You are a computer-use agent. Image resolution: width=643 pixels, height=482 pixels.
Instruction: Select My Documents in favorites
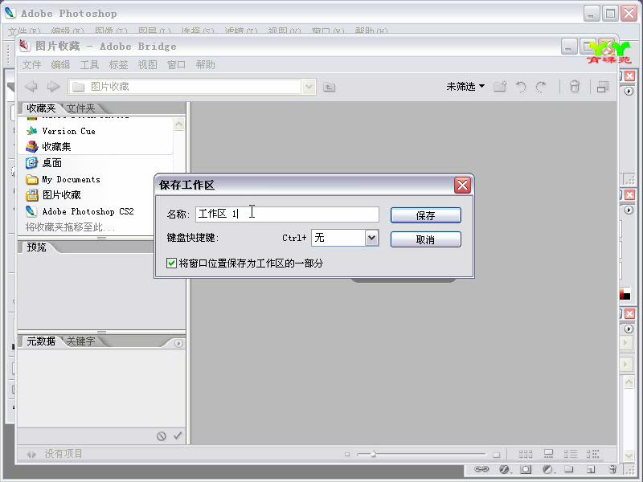pos(63,179)
